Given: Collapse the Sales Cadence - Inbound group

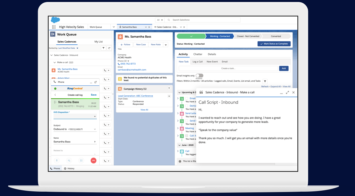Looking at the screenshot, I should (x=51, y=55).
